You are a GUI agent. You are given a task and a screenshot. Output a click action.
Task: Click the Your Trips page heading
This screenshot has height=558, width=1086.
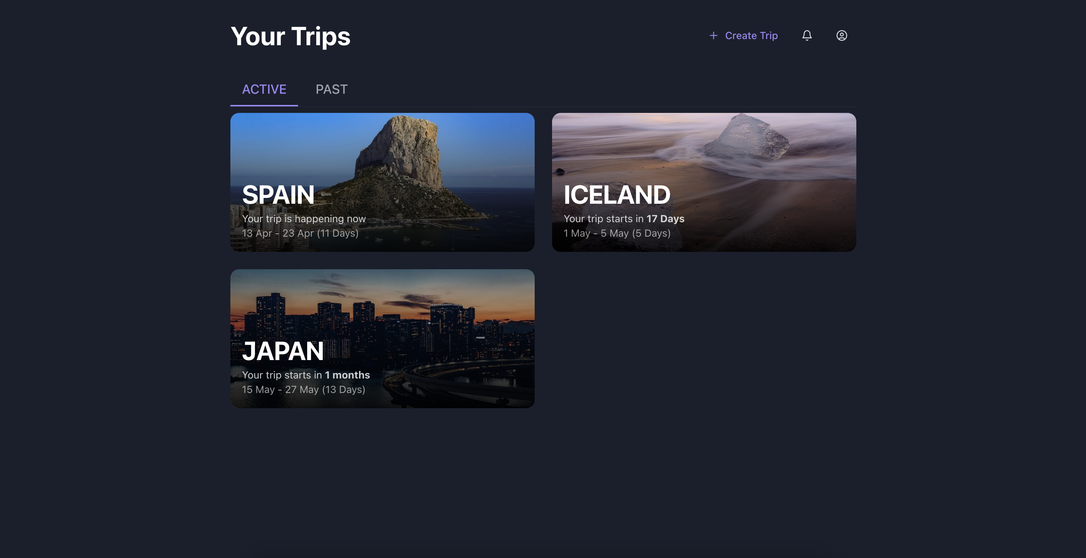tap(290, 36)
